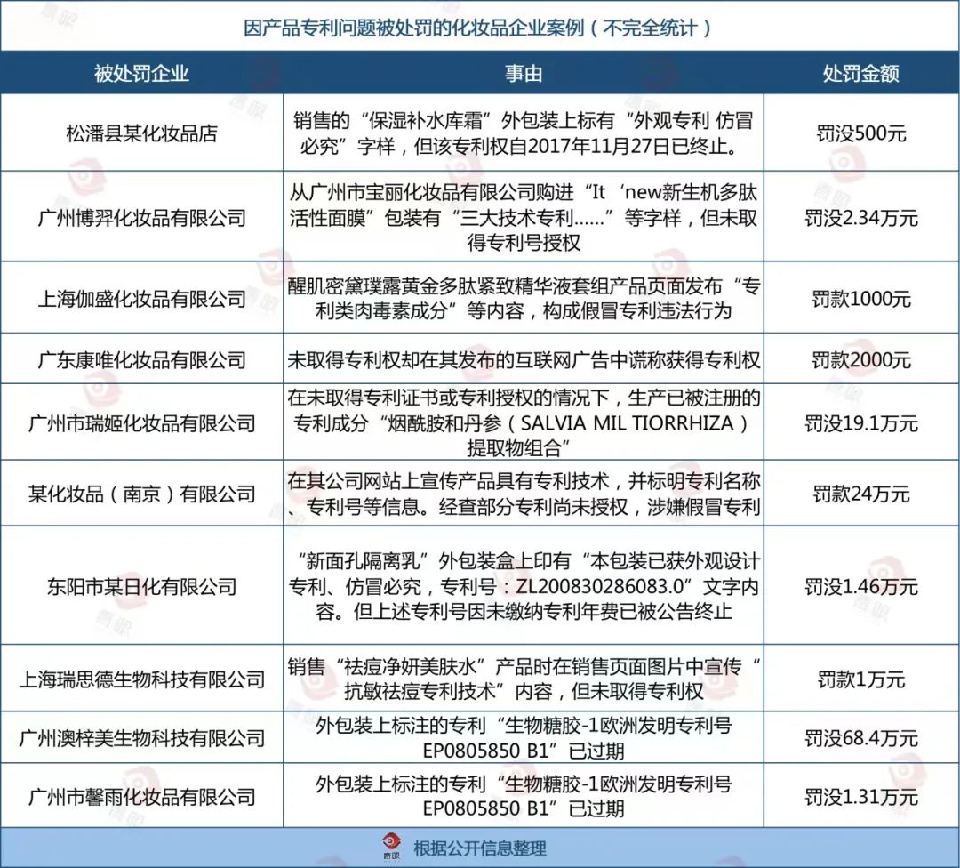Click the reason cell mentioning 新生机多肽活性面膜
Screen dimensions: 960x868
coord(524,218)
